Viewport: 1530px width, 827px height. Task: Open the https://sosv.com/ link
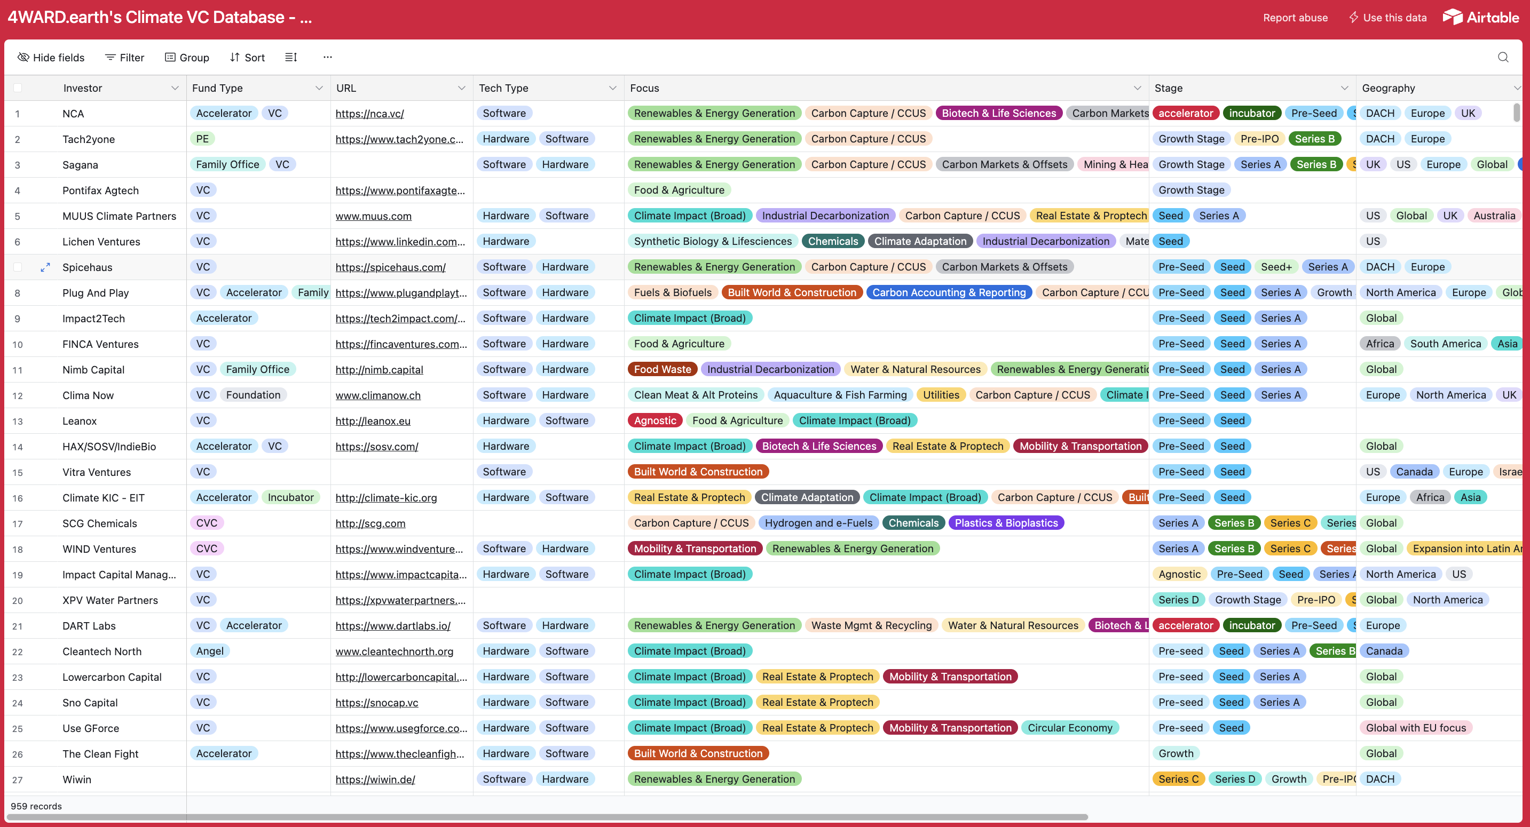(376, 447)
